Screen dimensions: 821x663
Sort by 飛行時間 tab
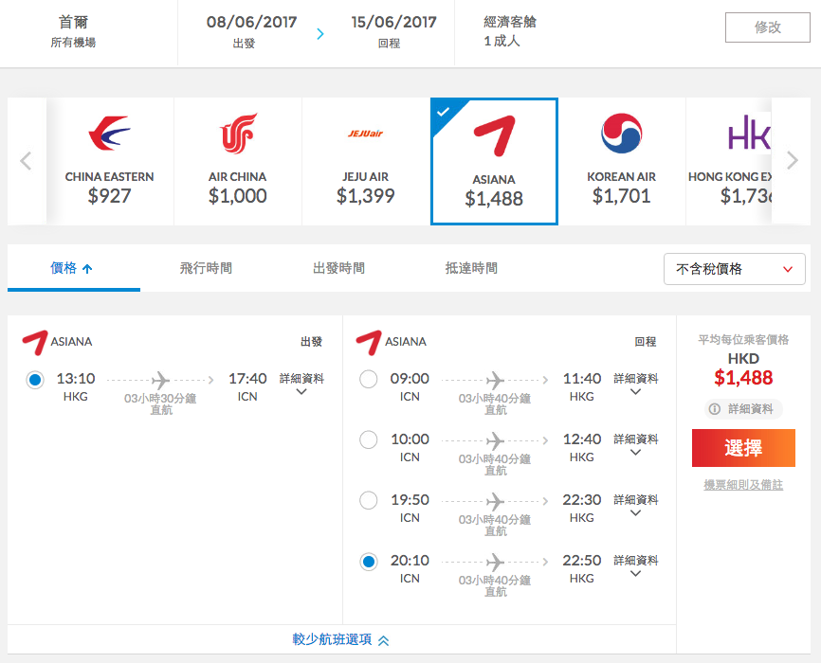(206, 268)
